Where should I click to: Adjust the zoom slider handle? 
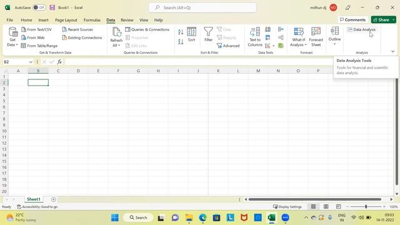(366, 207)
